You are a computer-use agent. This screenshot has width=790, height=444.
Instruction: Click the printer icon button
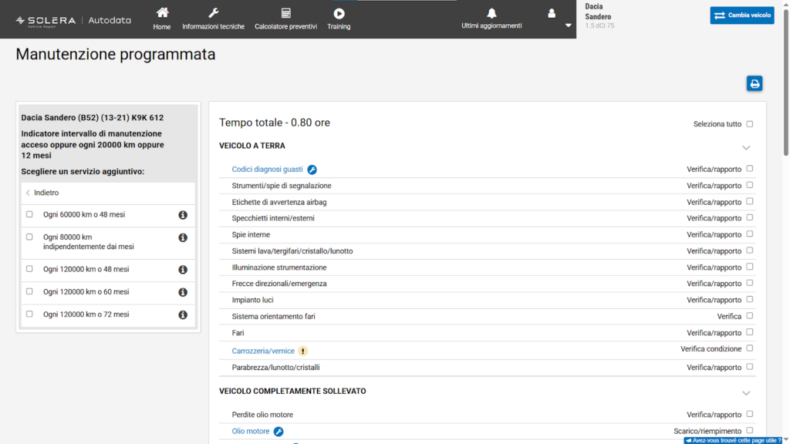pyautogui.click(x=755, y=83)
